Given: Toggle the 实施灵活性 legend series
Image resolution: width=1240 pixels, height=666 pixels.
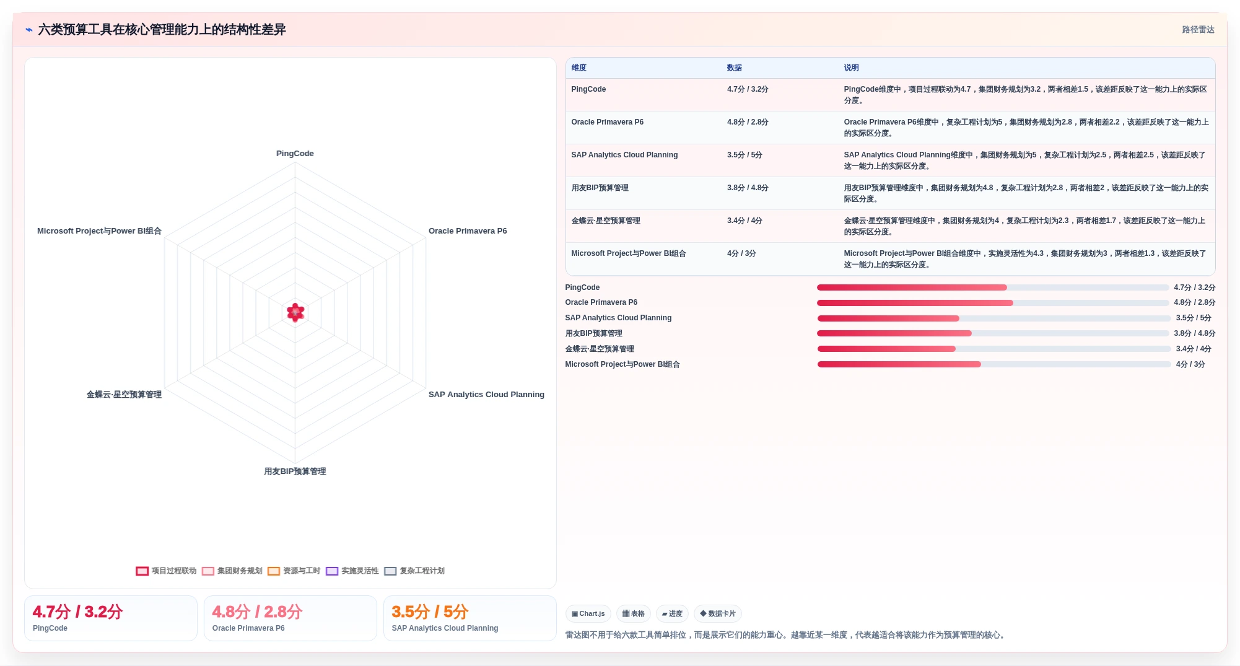Looking at the screenshot, I should (352, 571).
